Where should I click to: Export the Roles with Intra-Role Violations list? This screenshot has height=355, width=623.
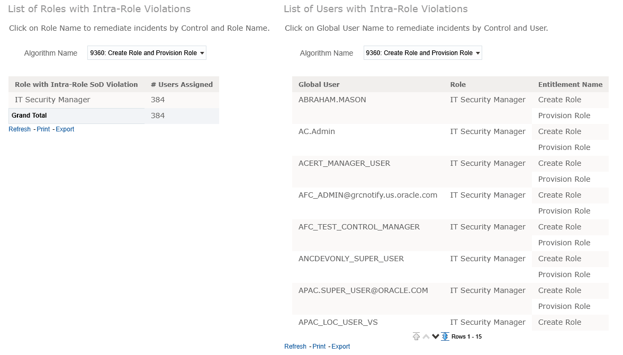pos(65,129)
